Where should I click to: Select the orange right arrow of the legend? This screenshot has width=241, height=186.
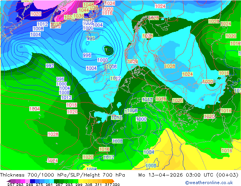tap(113, 181)
